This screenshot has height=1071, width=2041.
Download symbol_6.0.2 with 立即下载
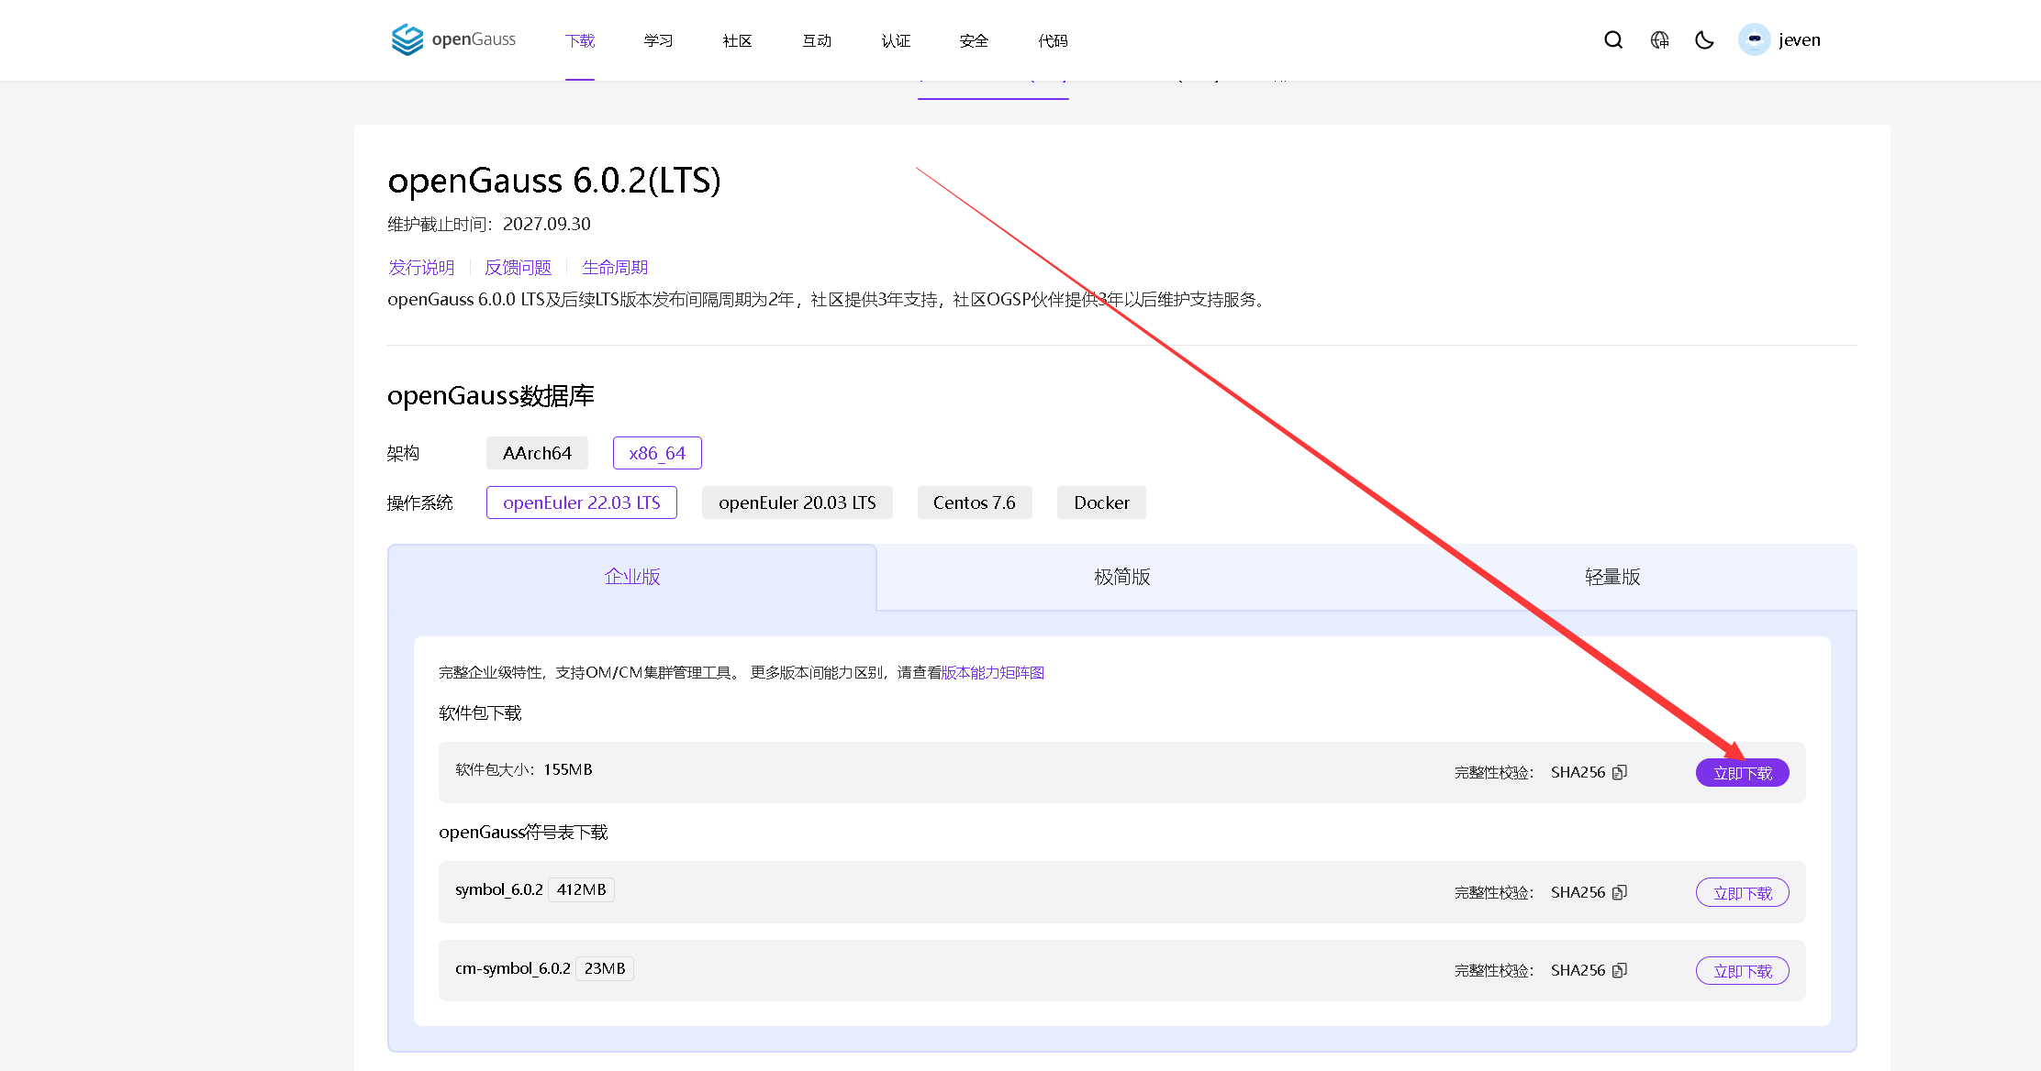(1742, 893)
